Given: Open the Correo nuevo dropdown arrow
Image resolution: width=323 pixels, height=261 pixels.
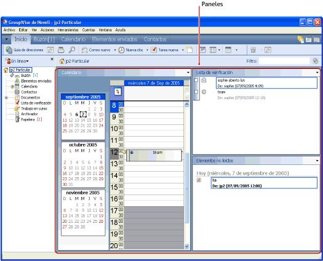Looking at the screenshot, I should click(x=115, y=50).
